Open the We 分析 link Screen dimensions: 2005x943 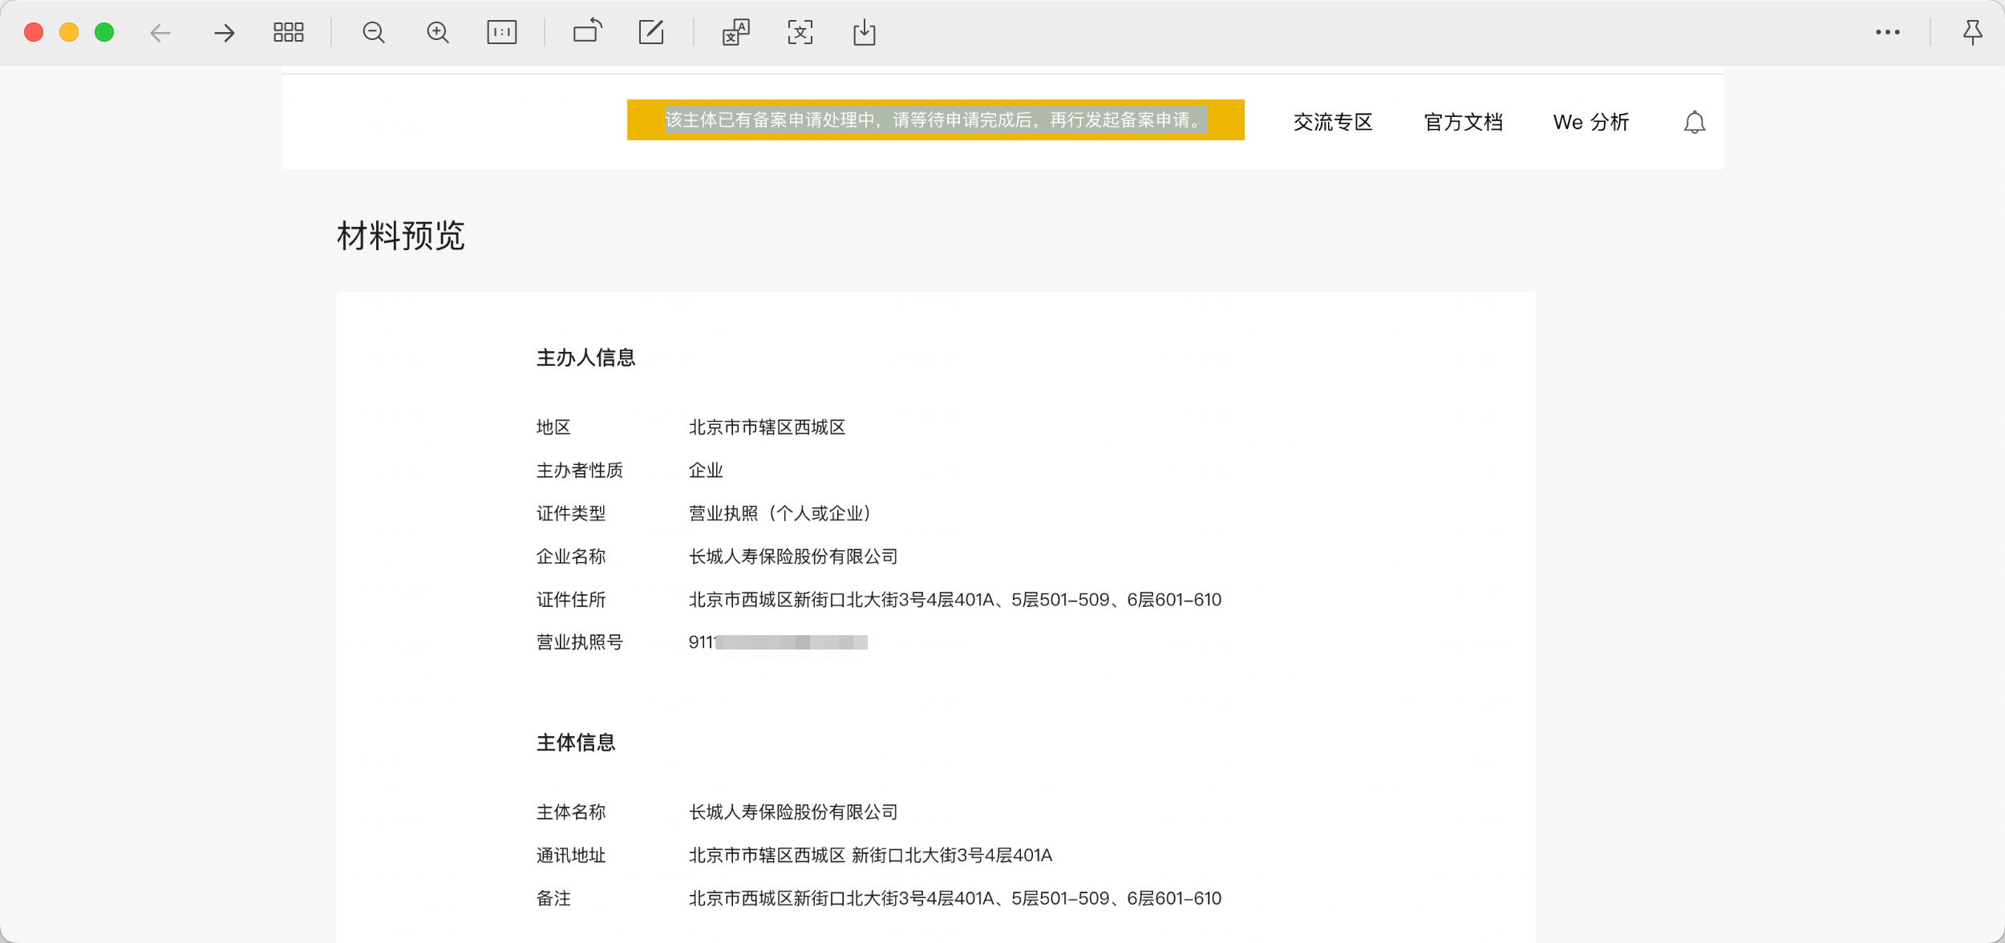pos(1591,123)
